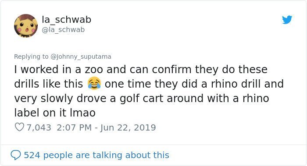Like the tweet with the heart icon
The width and height of the screenshot is (307, 166).
coord(19,127)
